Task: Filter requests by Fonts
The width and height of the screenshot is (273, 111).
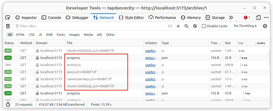Action: 61,35
